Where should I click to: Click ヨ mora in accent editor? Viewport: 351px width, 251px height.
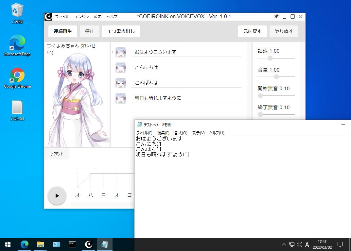click(104, 195)
